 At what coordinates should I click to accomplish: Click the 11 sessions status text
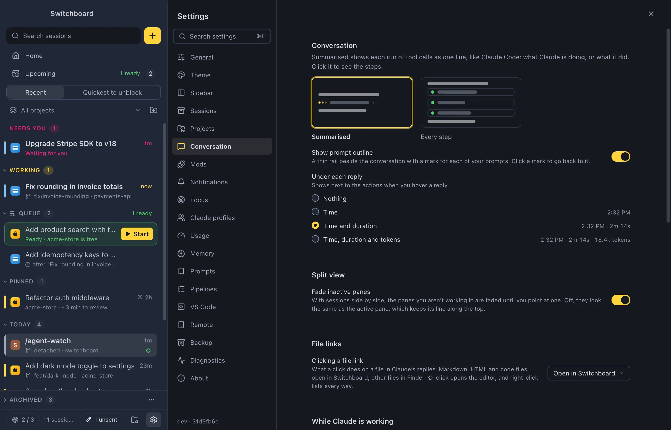click(59, 420)
